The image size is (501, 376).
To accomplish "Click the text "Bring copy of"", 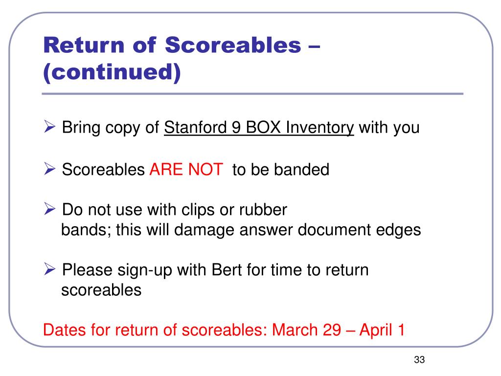I will (110, 128).
